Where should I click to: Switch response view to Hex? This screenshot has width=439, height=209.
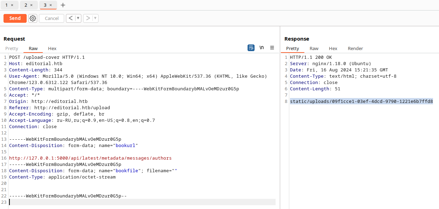pos(333,48)
